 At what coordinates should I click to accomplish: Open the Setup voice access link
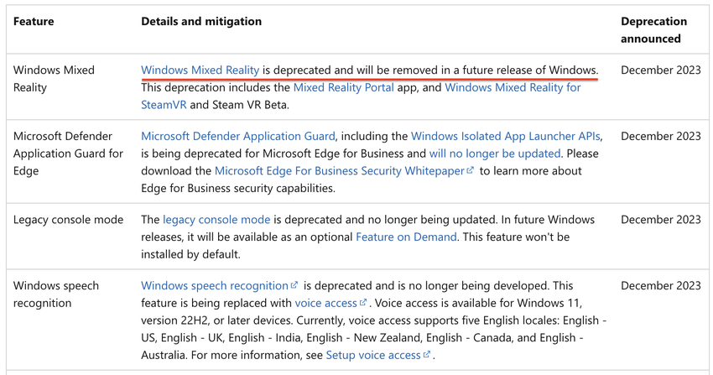coord(372,355)
